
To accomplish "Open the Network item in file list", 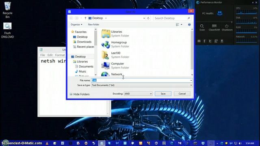I will pyautogui.click(x=112, y=74).
